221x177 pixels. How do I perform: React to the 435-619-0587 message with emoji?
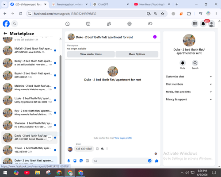pyautogui.click(x=97, y=149)
